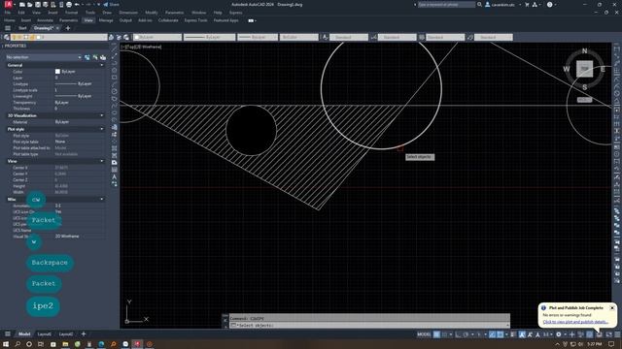
Task: Toggle Snap mode in status bar
Action: pos(445,334)
